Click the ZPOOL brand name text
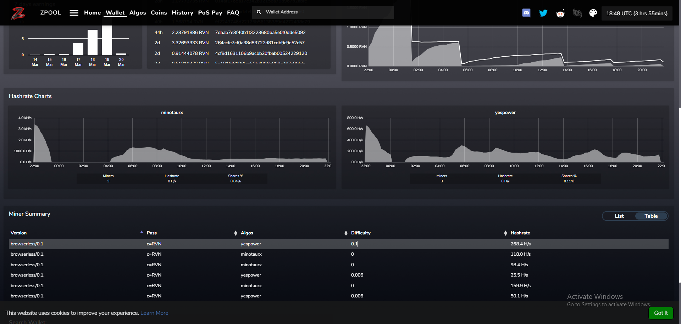This screenshot has height=324, width=681. [50, 12]
